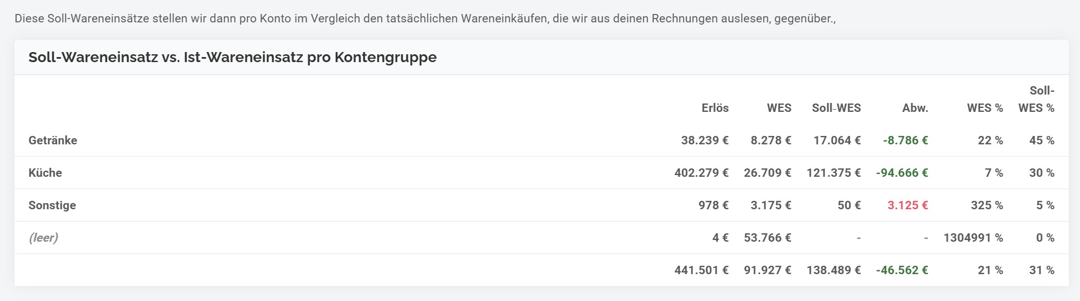This screenshot has height=301, width=1080.
Task: Click Küche revenue value 402.279 €
Action: coord(701,173)
